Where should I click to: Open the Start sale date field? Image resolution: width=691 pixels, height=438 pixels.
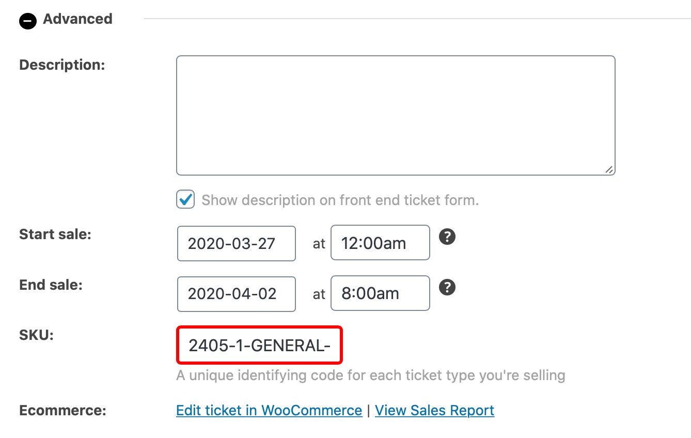coord(236,243)
